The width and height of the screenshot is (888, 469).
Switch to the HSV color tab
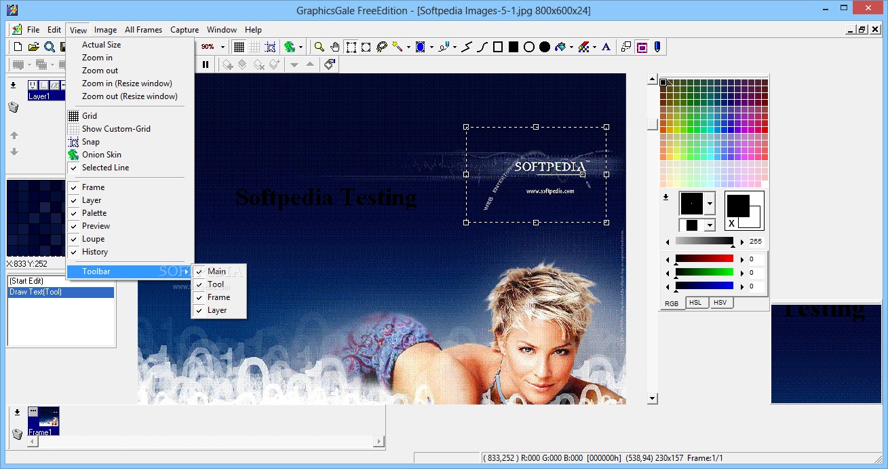pos(720,303)
